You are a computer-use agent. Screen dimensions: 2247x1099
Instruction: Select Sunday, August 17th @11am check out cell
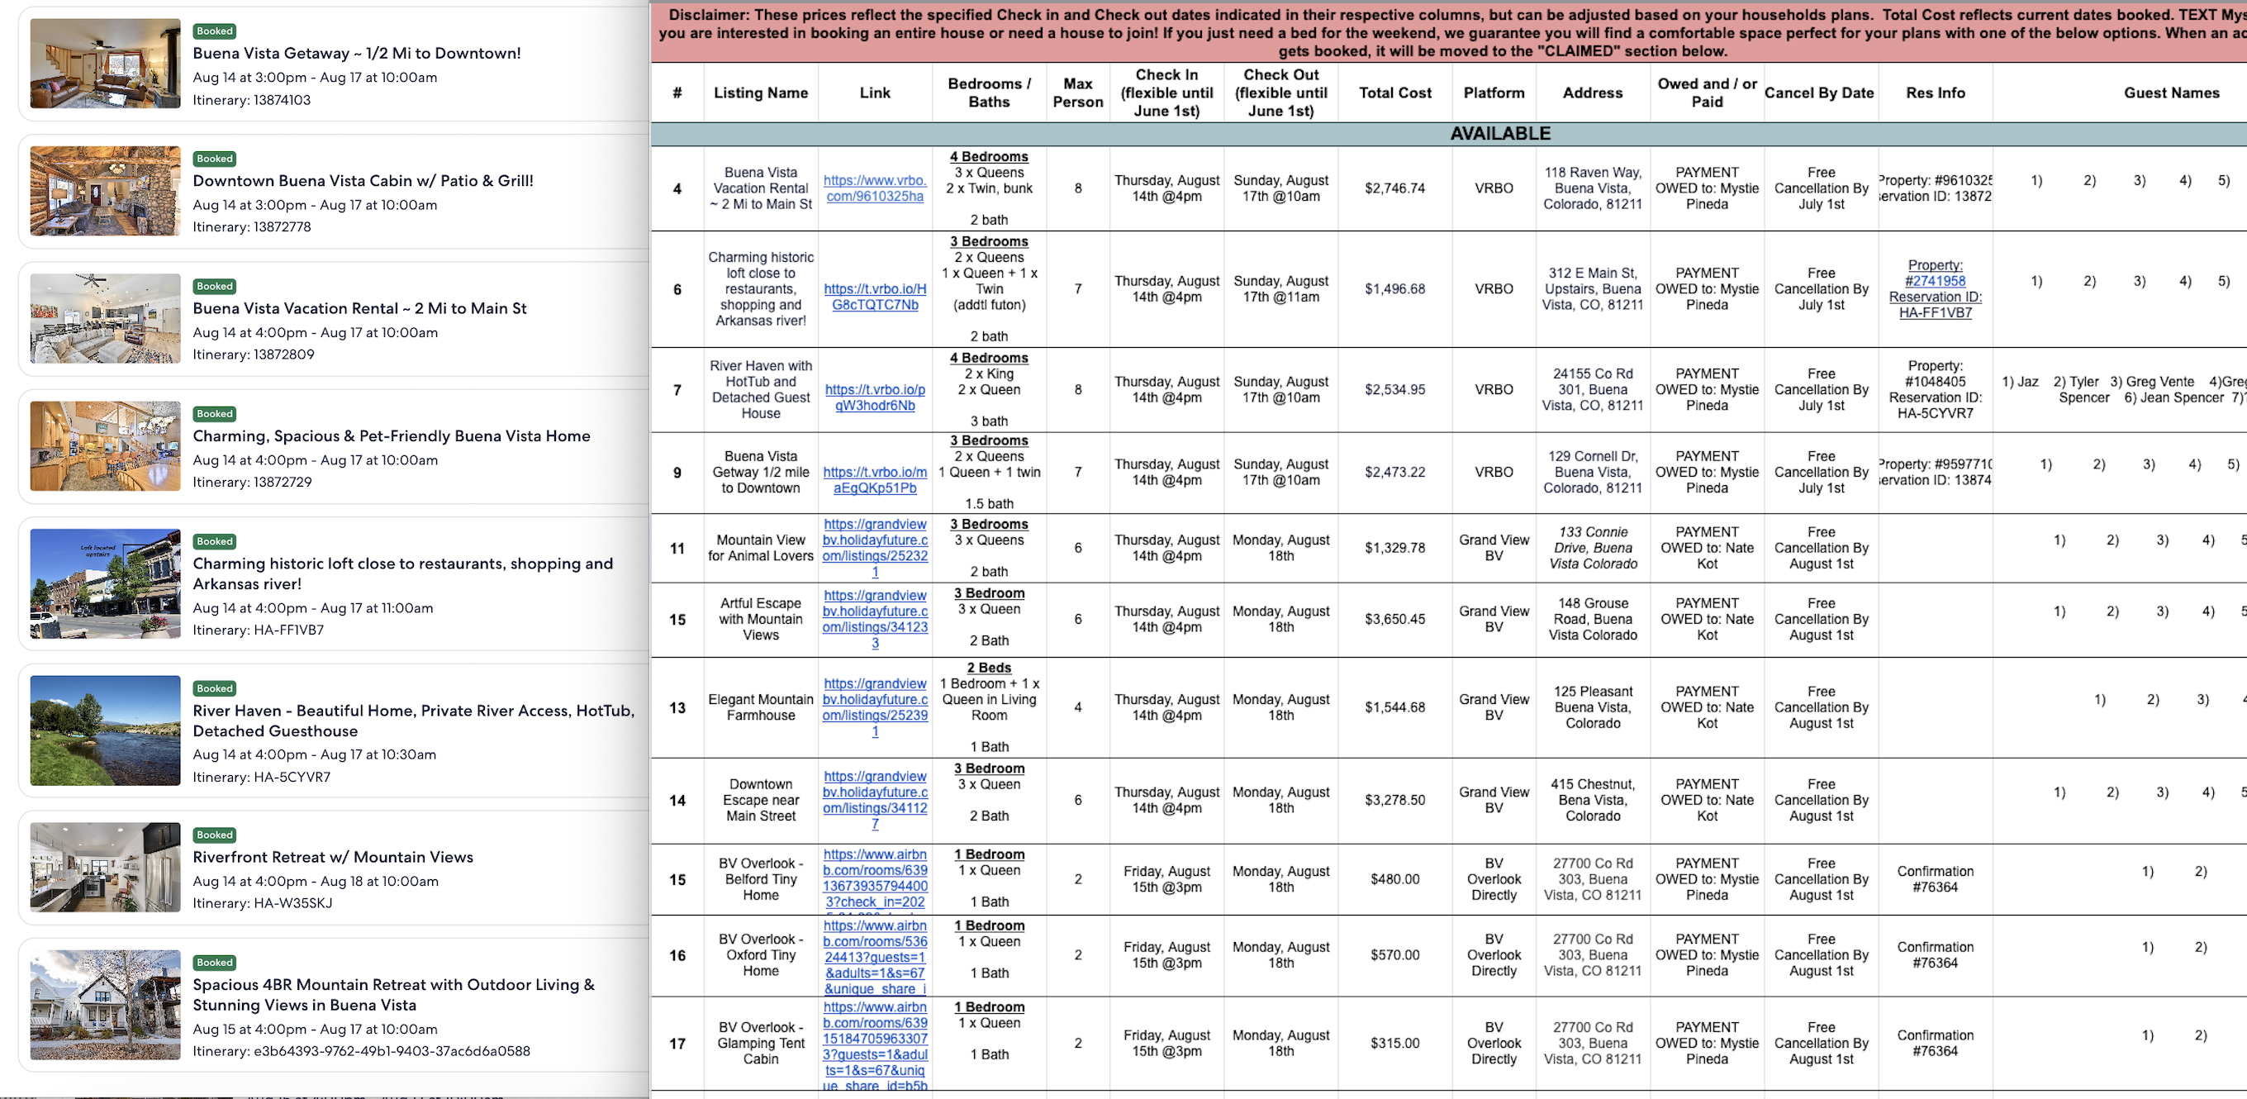1280,288
